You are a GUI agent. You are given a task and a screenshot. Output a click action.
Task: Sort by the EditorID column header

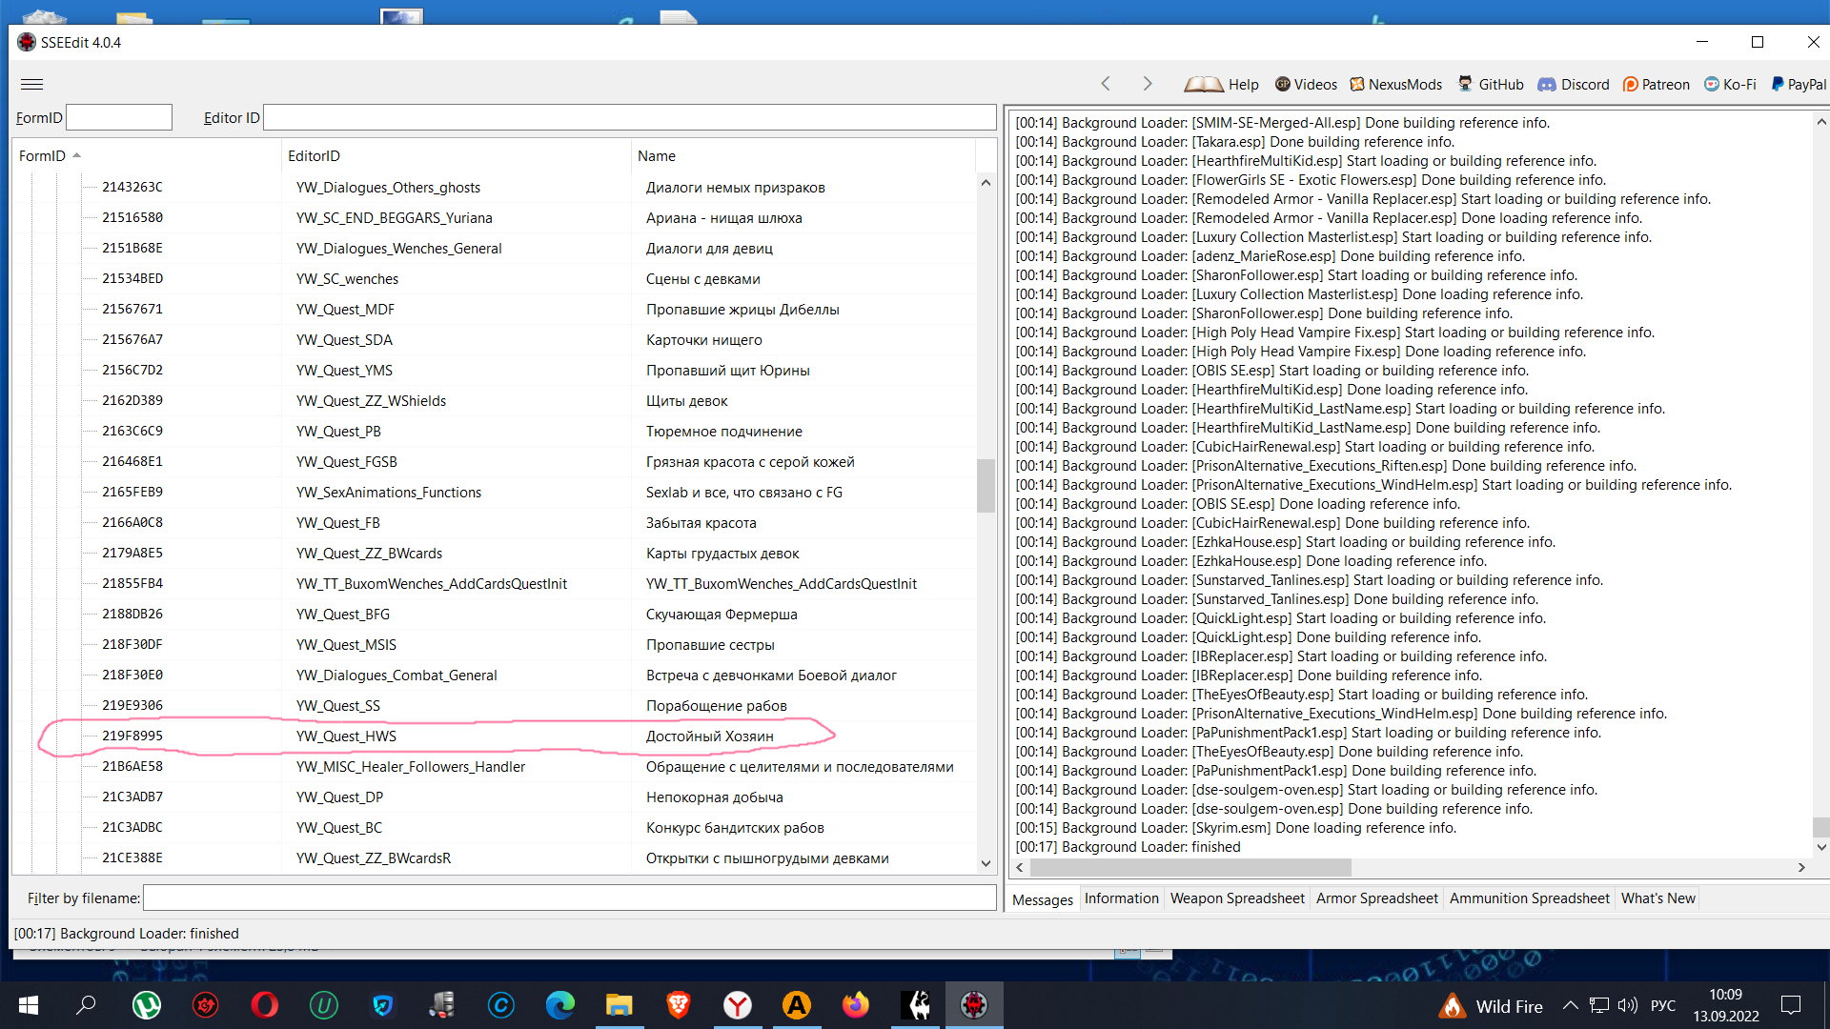pyautogui.click(x=314, y=155)
